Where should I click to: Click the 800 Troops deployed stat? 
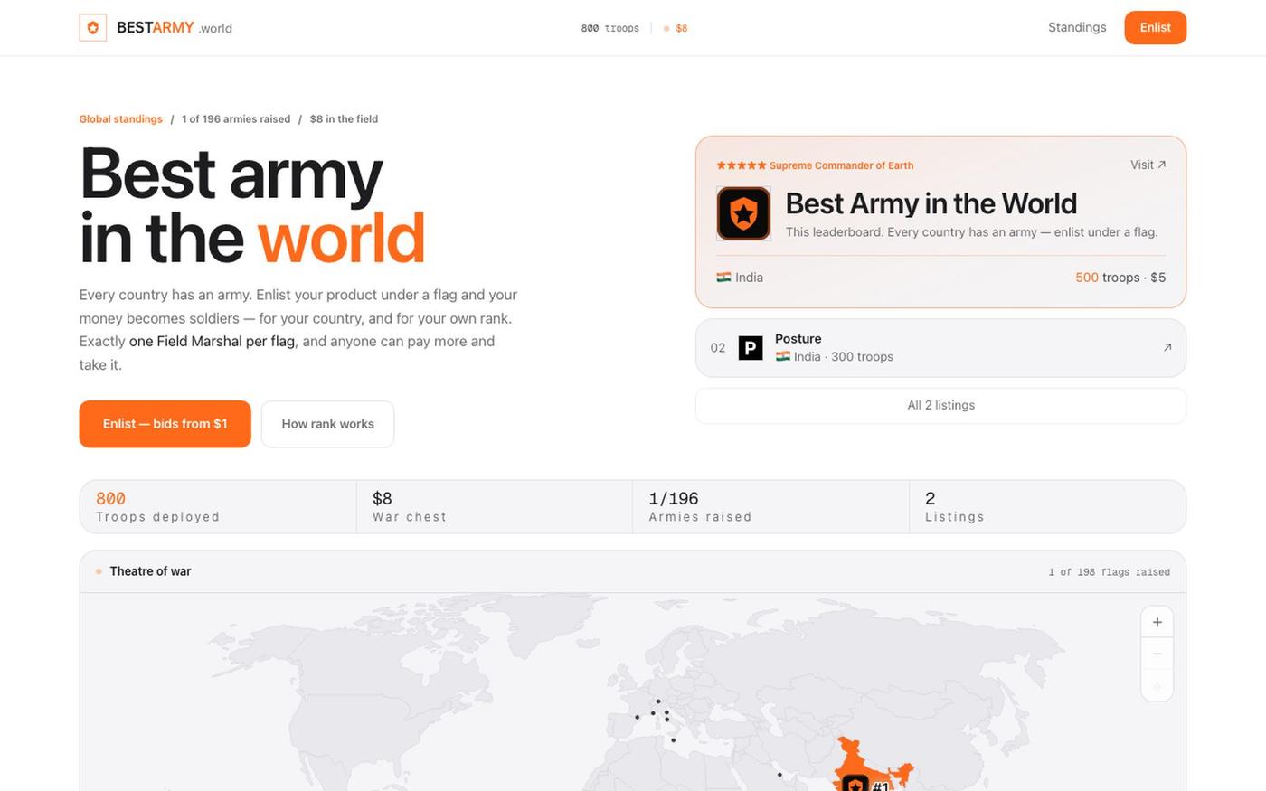218,507
